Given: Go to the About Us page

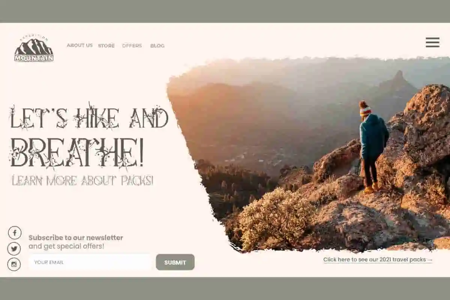Looking at the screenshot, I should tap(79, 45).
